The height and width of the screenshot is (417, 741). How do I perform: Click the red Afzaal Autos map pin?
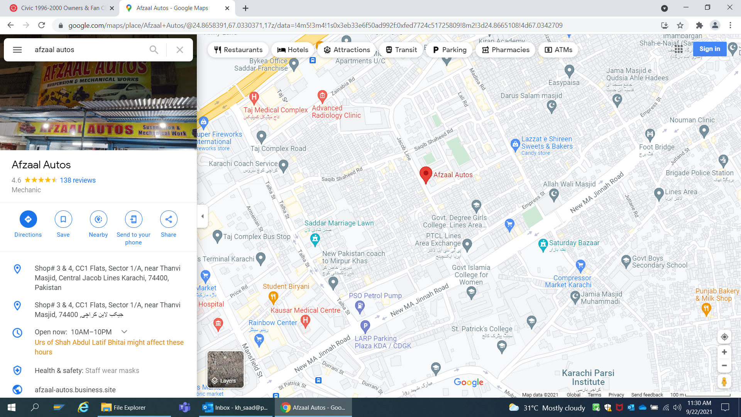[x=426, y=175]
